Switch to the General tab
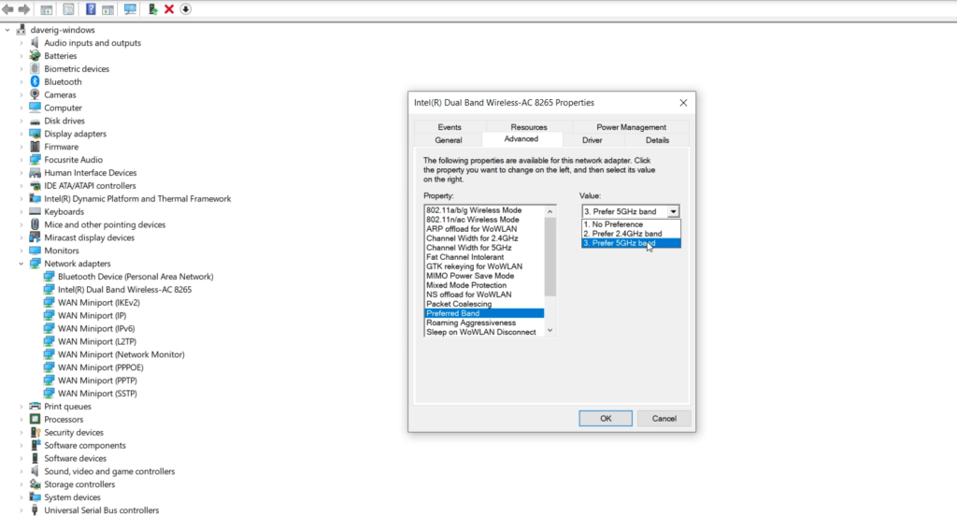 click(448, 140)
